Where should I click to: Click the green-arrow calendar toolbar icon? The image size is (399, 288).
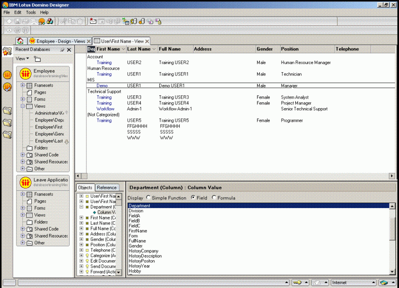[126, 21]
